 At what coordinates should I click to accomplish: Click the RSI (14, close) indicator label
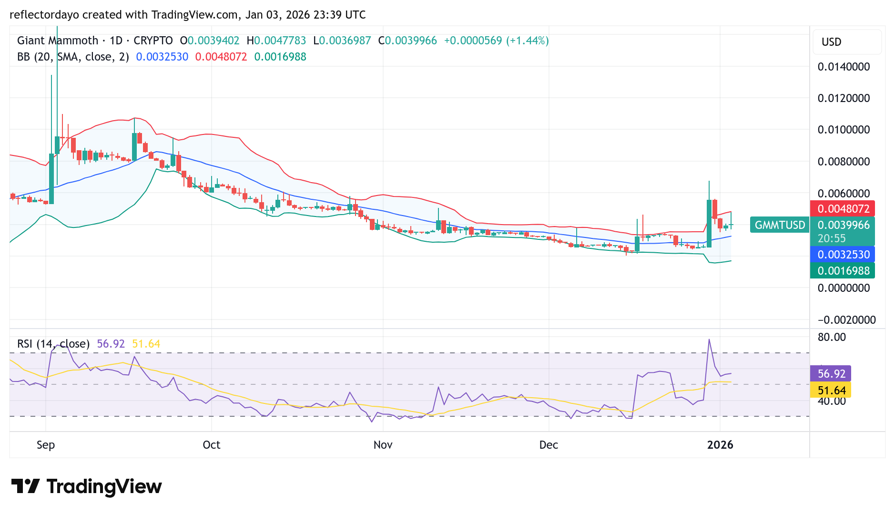(53, 344)
